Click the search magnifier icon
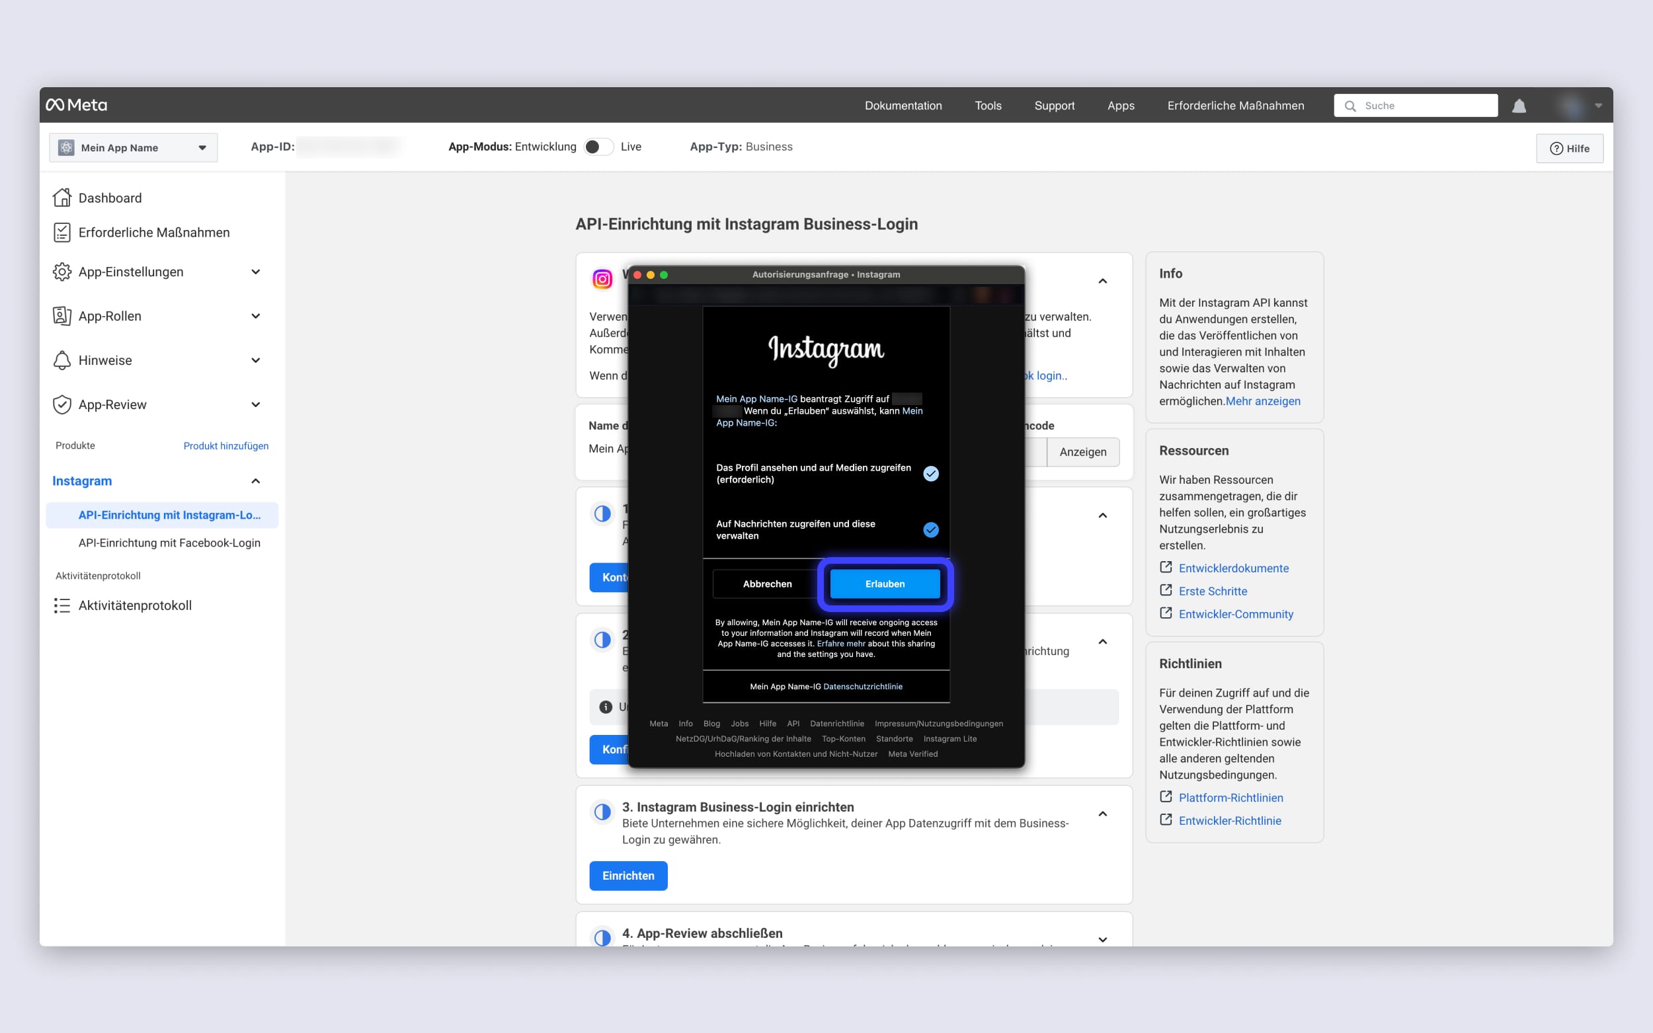 point(1350,106)
